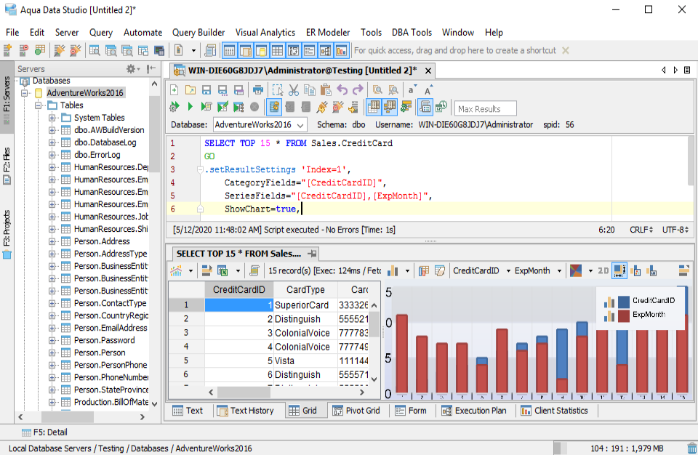This screenshot has width=698, height=455.
Task: Click the CreditCardID column header
Action: click(x=238, y=290)
